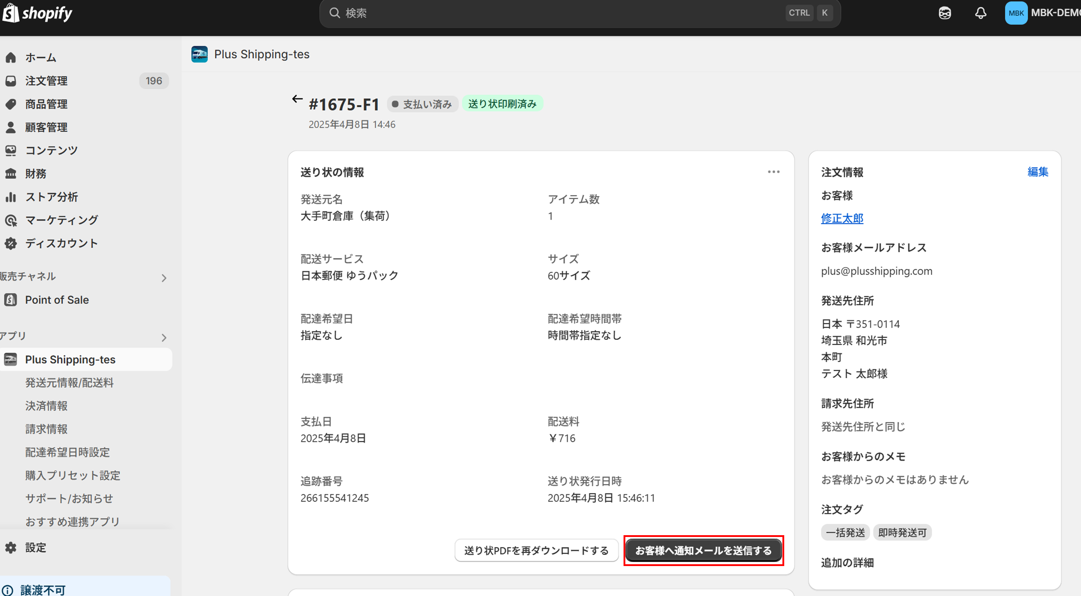Click the back arrow beside #1675-F1
Image resolution: width=1081 pixels, height=596 pixels.
297,99
